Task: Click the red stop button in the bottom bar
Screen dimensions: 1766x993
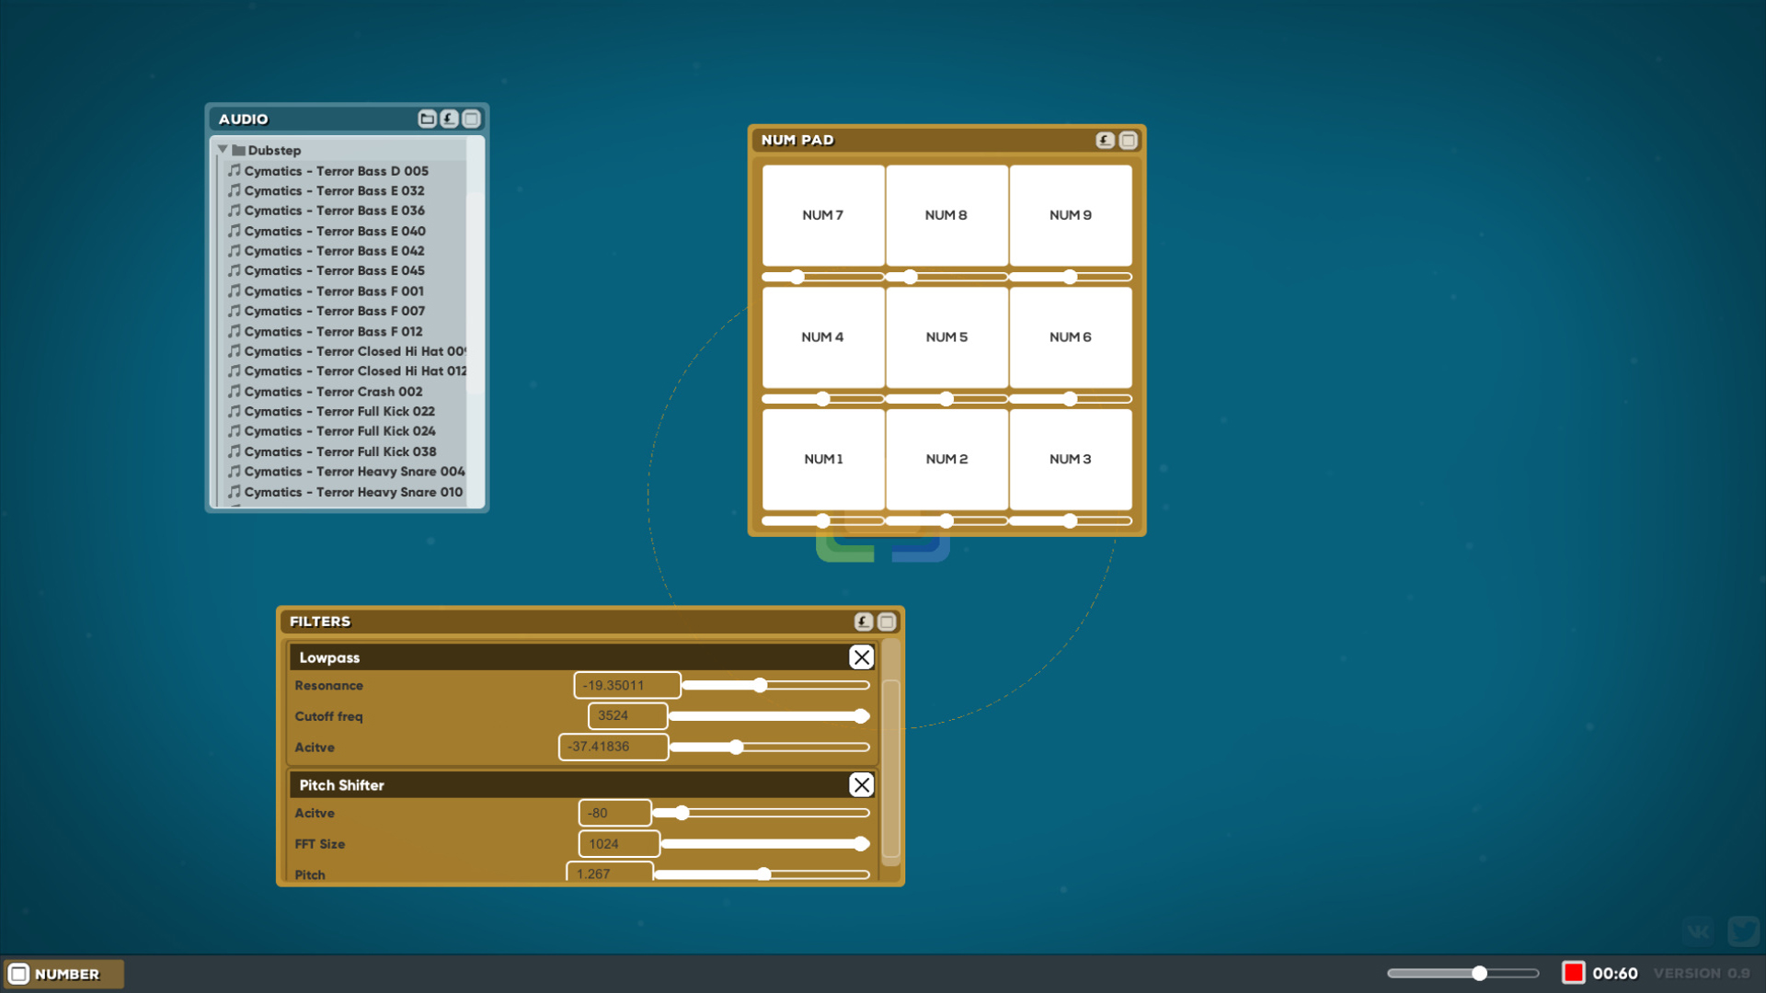Action: click(1574, 972)
